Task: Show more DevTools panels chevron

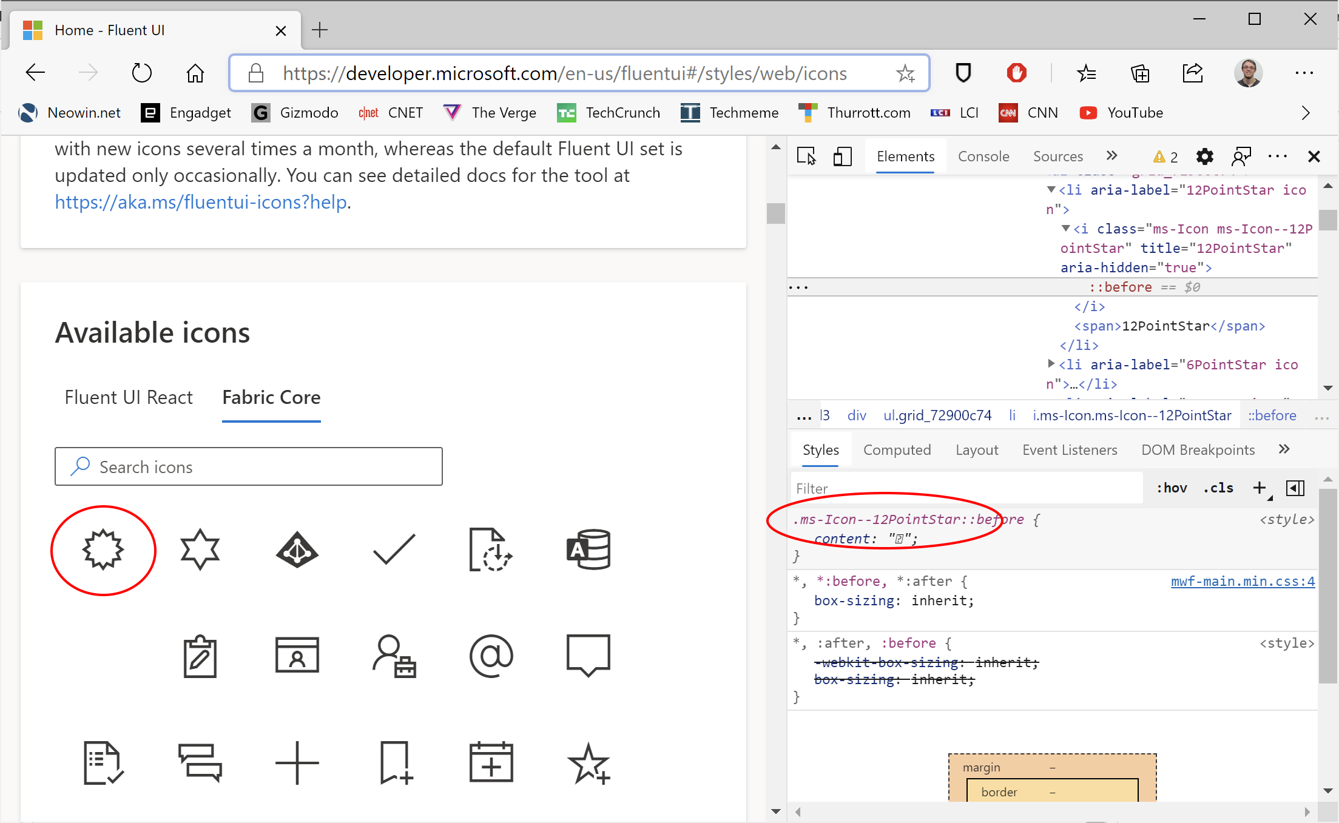Action: pos(1111,156)
